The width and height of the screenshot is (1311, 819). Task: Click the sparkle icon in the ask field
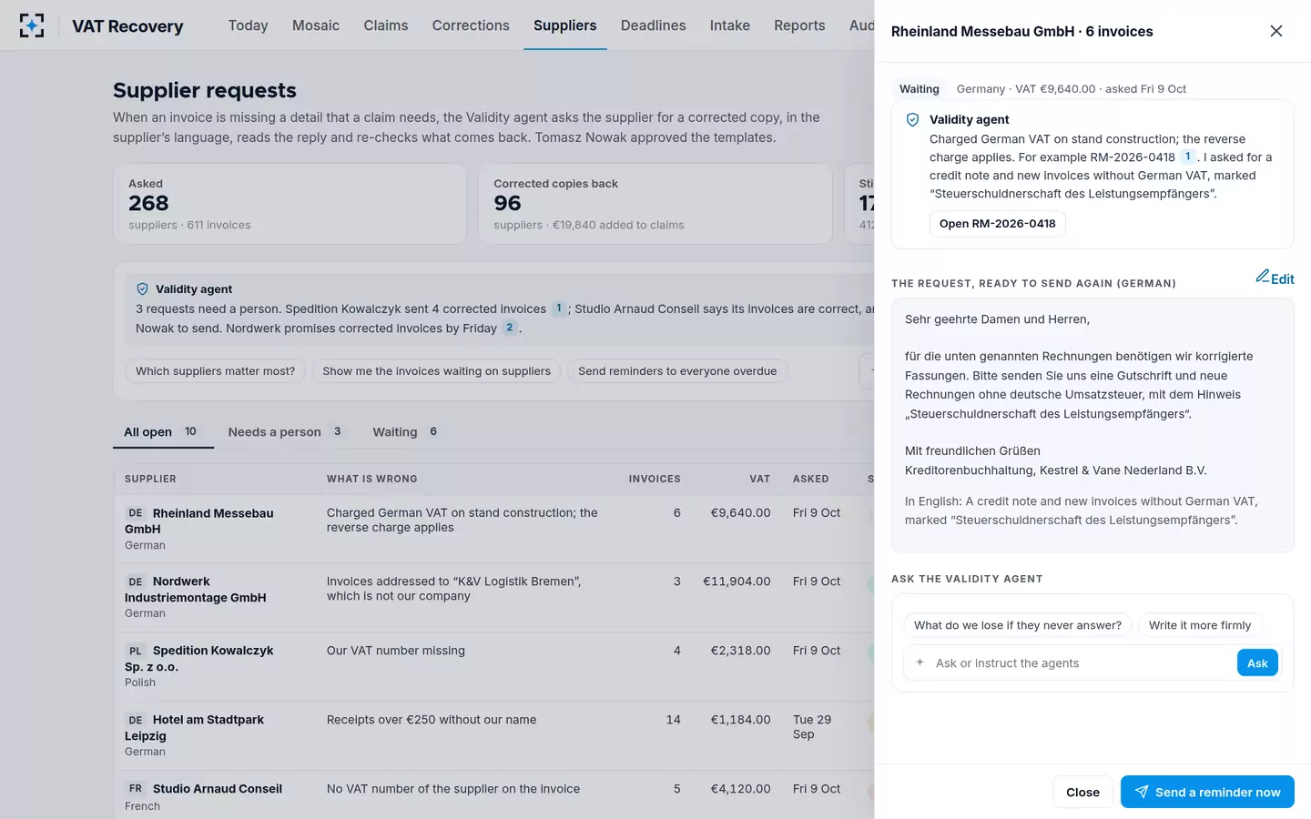(x=920, y=662)
